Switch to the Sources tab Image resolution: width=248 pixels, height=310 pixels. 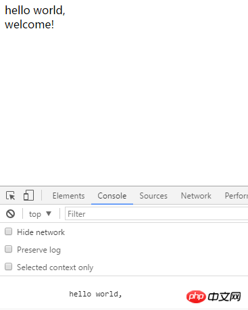click(x=153, y=196)
